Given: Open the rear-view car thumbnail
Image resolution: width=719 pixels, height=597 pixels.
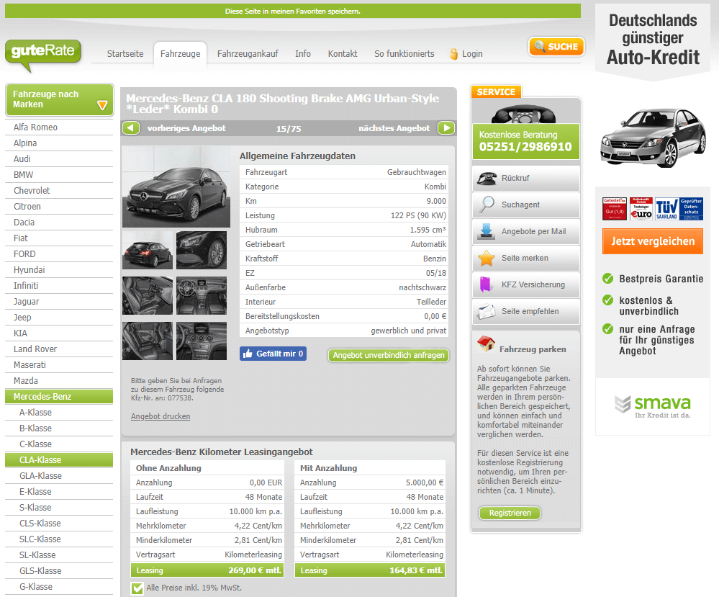Looking at the screenshot, I should tap(148, 250).
